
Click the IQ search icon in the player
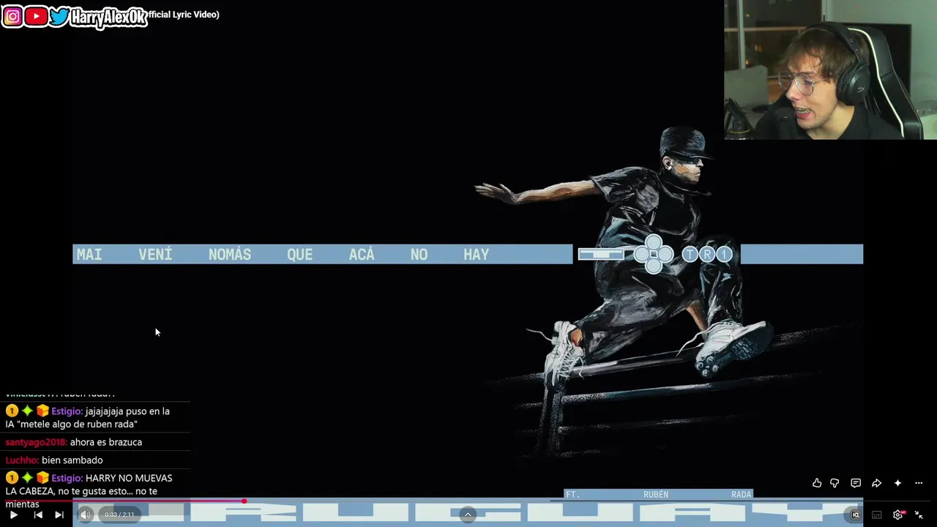click(855, 515)
